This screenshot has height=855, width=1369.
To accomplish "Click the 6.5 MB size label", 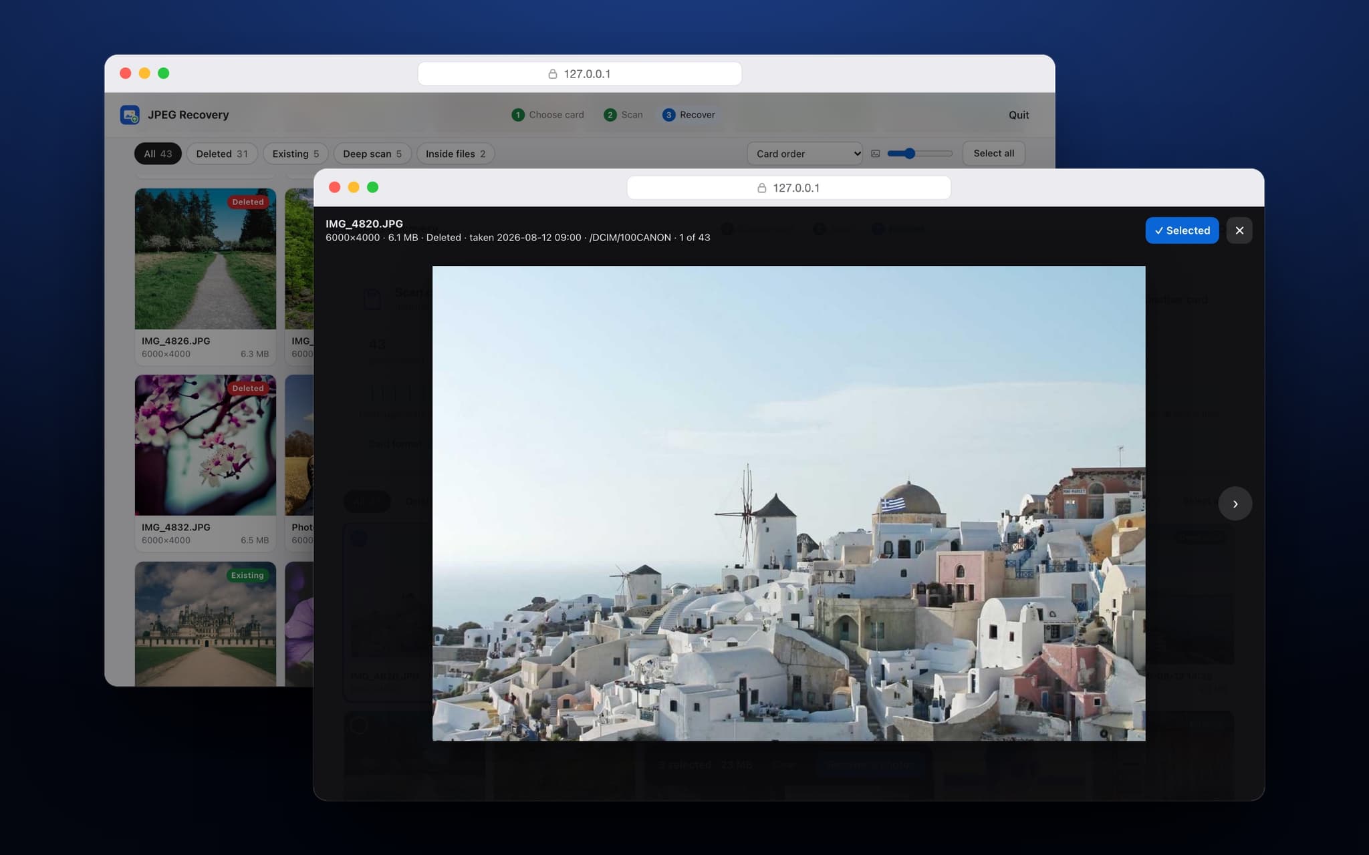I will click(x=255, y=540).
